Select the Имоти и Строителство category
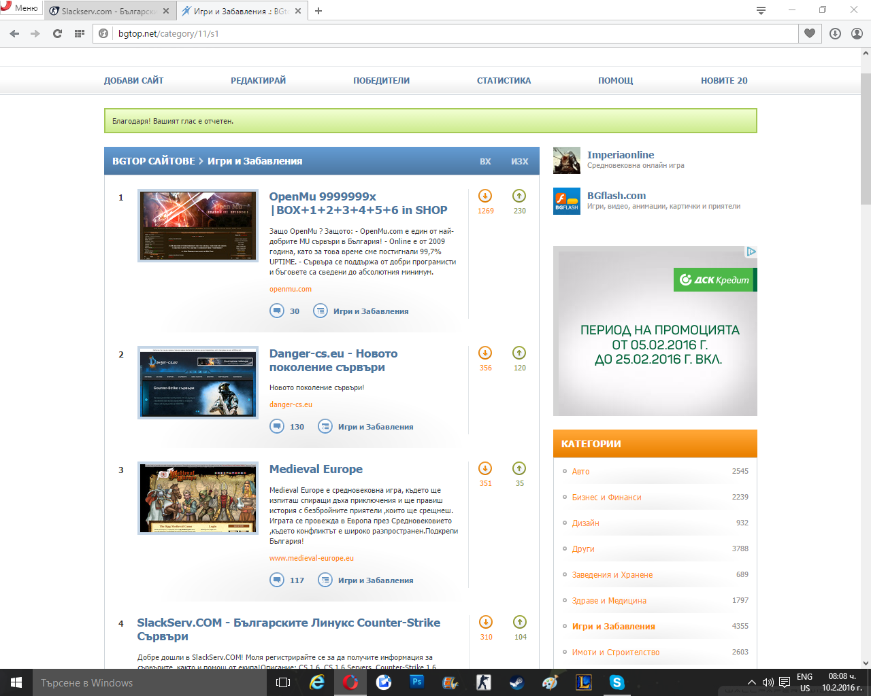This screenshot has height=696, width=871. click(616, 652)
